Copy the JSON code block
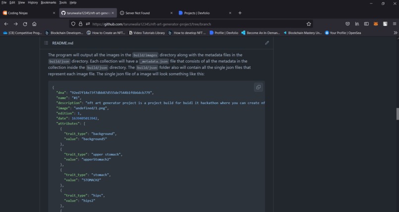Image resolution: width=399 pixels, height=212 pixels. tap(258, 87)
